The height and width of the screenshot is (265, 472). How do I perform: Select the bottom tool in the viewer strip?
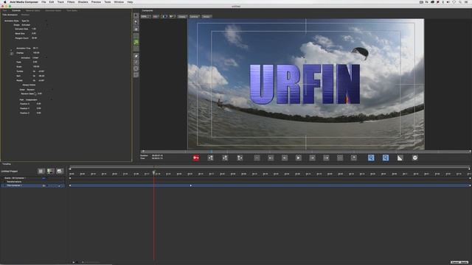pos(136,75)
